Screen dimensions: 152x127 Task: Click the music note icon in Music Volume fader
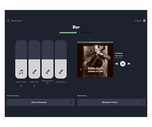(21, 72)
